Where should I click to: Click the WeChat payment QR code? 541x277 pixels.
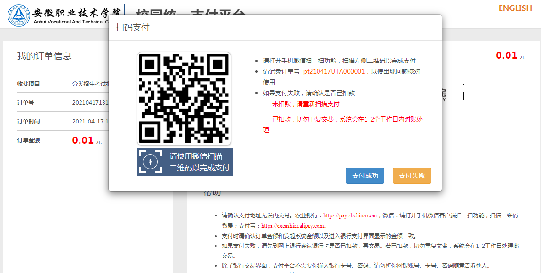click(184, 98)
